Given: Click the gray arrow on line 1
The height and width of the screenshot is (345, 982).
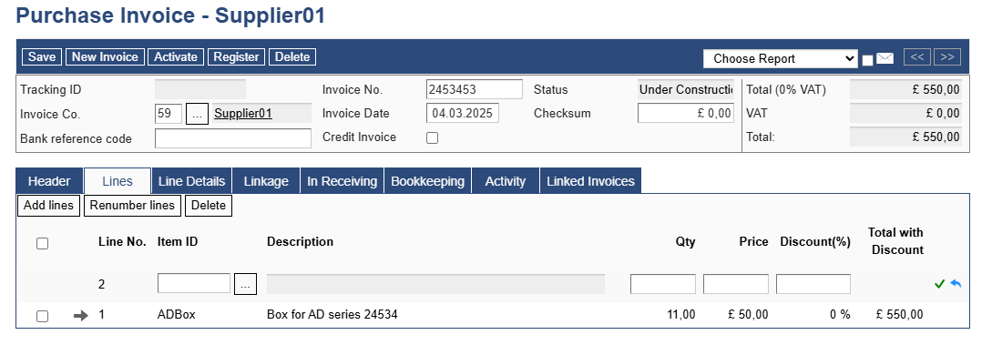Looking at the screenshot, I should coord(81,316).
